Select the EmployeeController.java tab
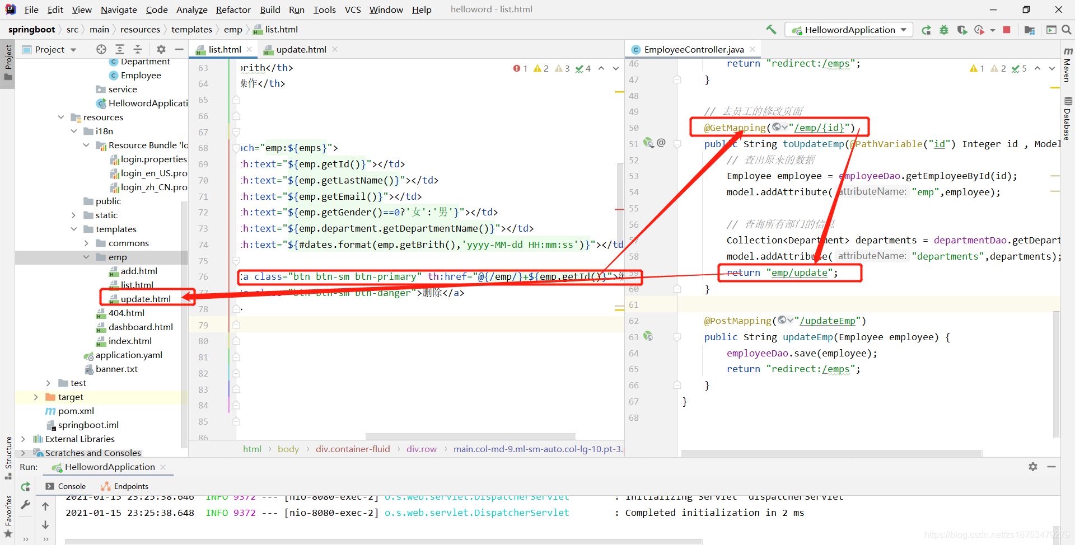The image size is (1075, 545). coord(694,49)
